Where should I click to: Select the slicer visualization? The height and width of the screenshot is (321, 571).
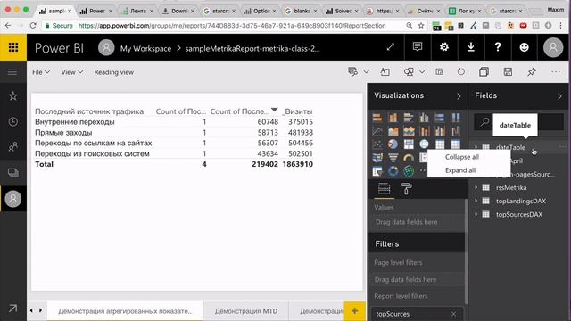[x=377, y=170]
